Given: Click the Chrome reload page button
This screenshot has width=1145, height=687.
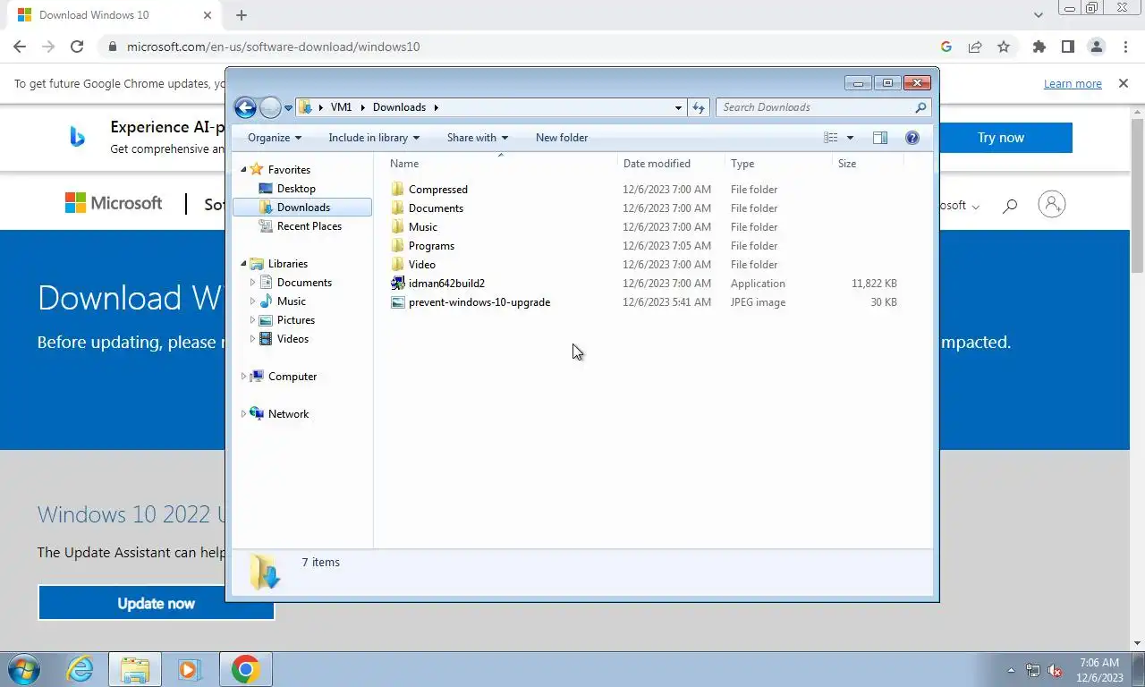Looking at the screenshot, I should tap(77, 47).
